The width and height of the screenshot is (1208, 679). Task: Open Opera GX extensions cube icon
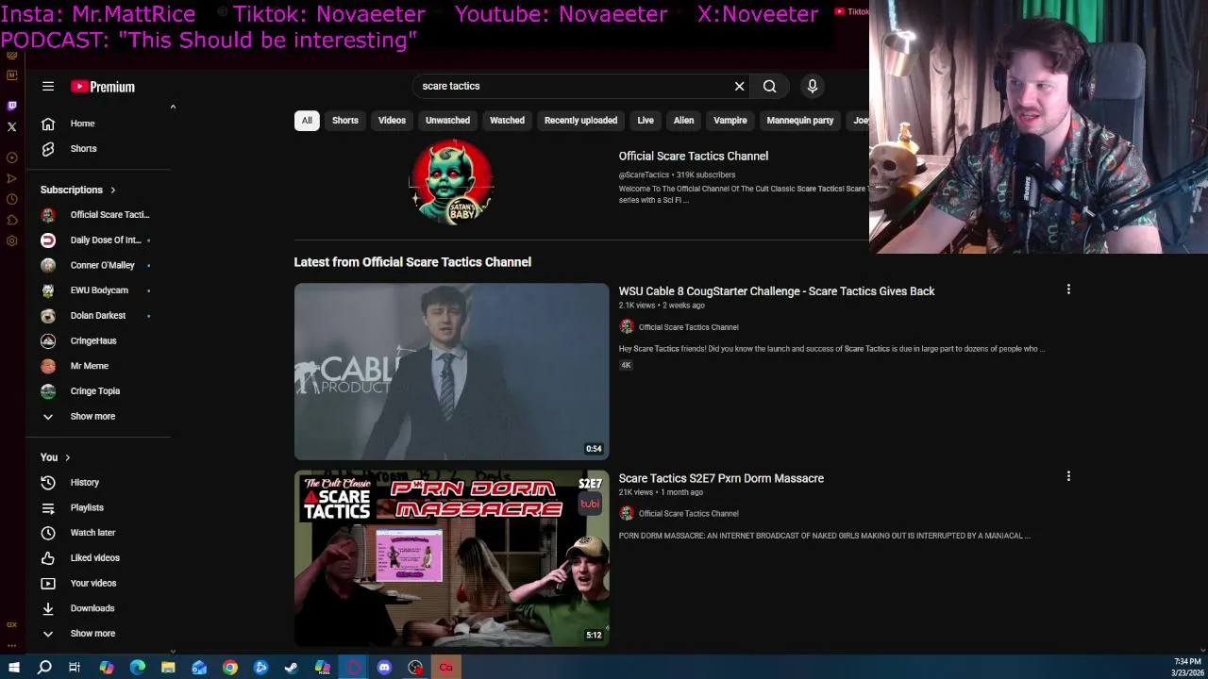(x=11, y=220)
